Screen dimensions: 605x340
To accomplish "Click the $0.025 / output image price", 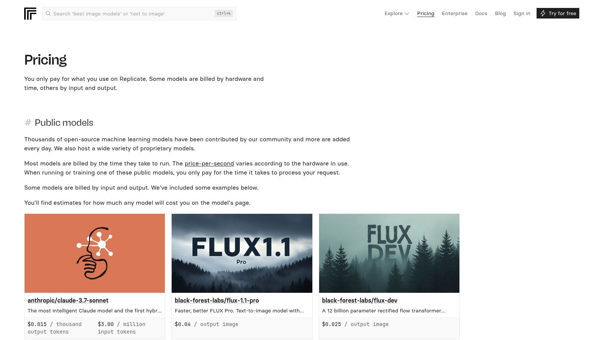I will [x=355, y=324].
